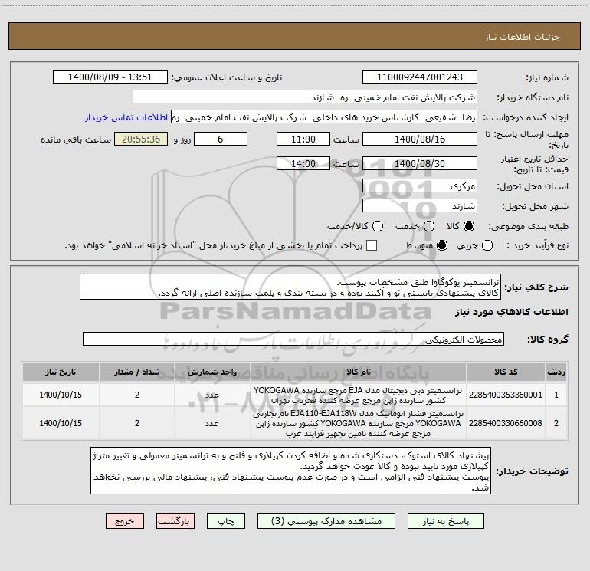The width and height of the screenshot is (590, 571).
Task: Click the بازگشت back button
Action: (x=175, y=521)
